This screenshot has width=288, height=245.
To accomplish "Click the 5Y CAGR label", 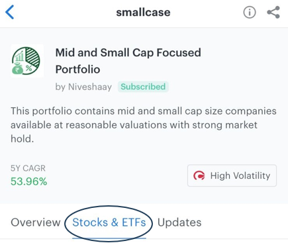I will 28,168.
